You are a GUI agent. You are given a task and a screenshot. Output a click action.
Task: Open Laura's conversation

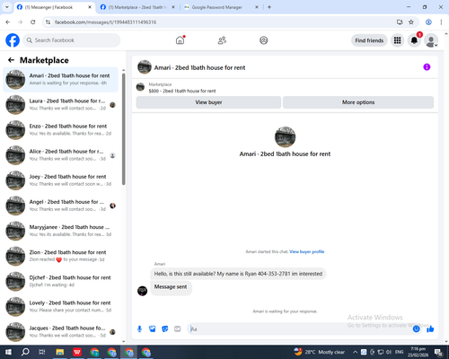(60, 105)
